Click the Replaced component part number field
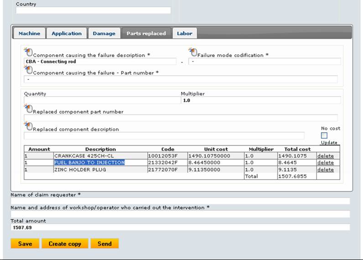 click(181, 118)
